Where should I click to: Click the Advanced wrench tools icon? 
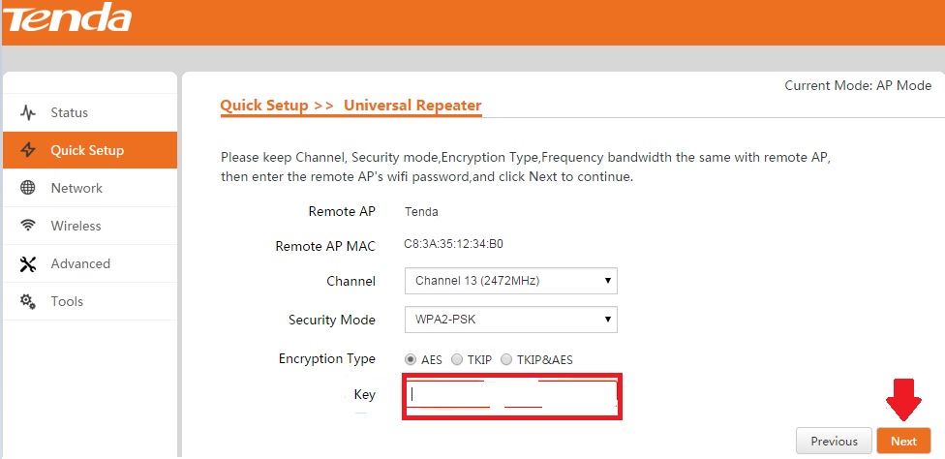click(x=28, y=263)
